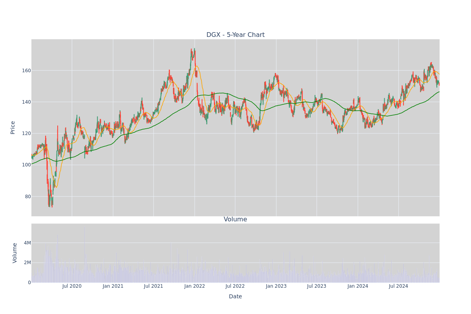This screenshot has height=314, width=471.
Task: Click the 120 price tick label
Action: (x=26, y=133)
